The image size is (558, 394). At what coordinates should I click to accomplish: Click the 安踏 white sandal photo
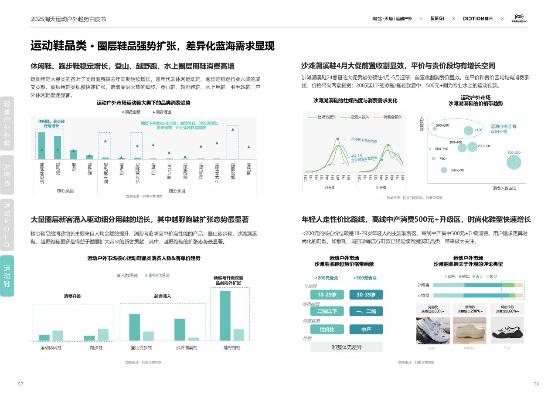[432, 331]
